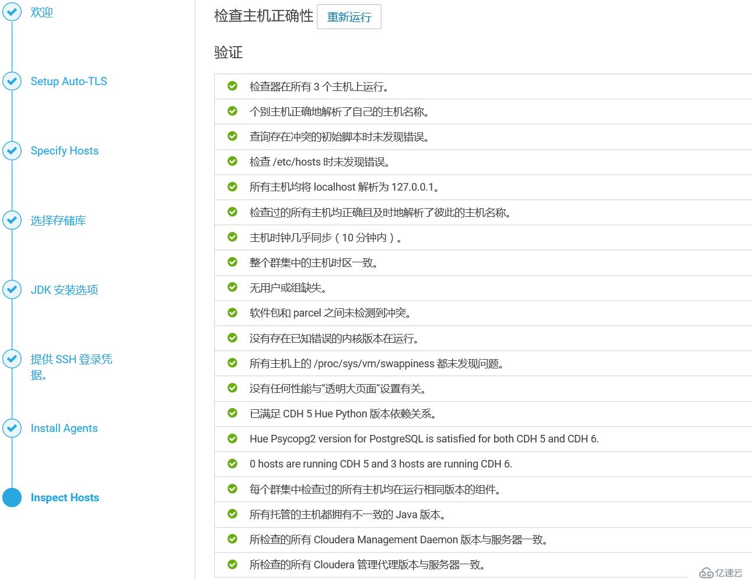Click the checkmark circle beside 提供 SSH 登录凭据

[x=12, y=358]
